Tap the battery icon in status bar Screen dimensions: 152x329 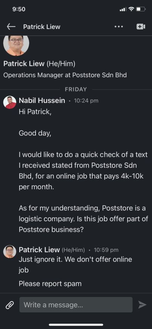click(x=141, y=9)
